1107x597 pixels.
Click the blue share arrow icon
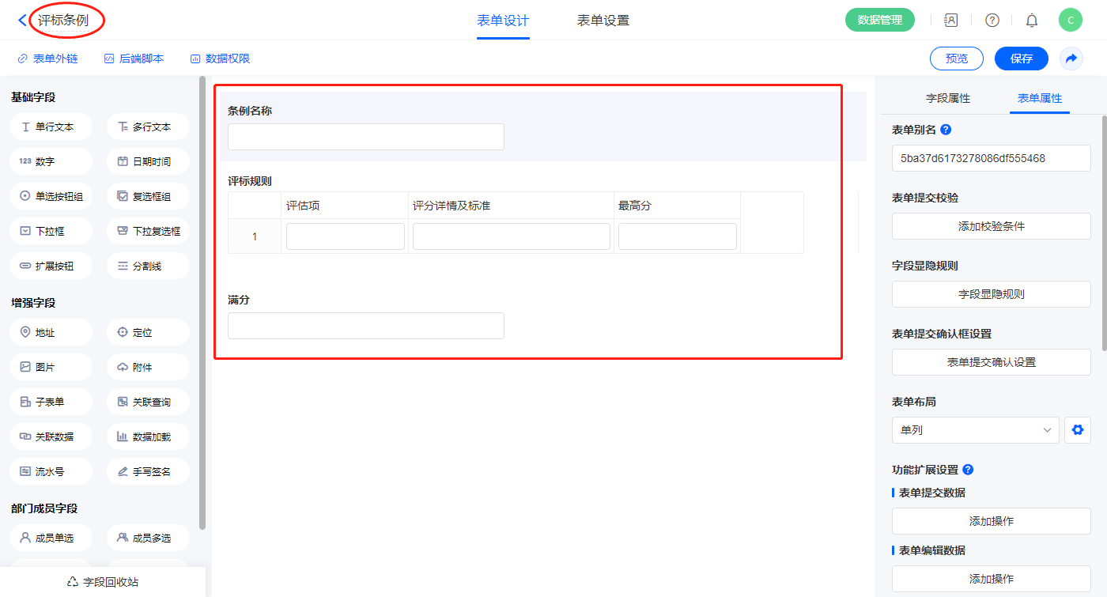pos(1071,59)
